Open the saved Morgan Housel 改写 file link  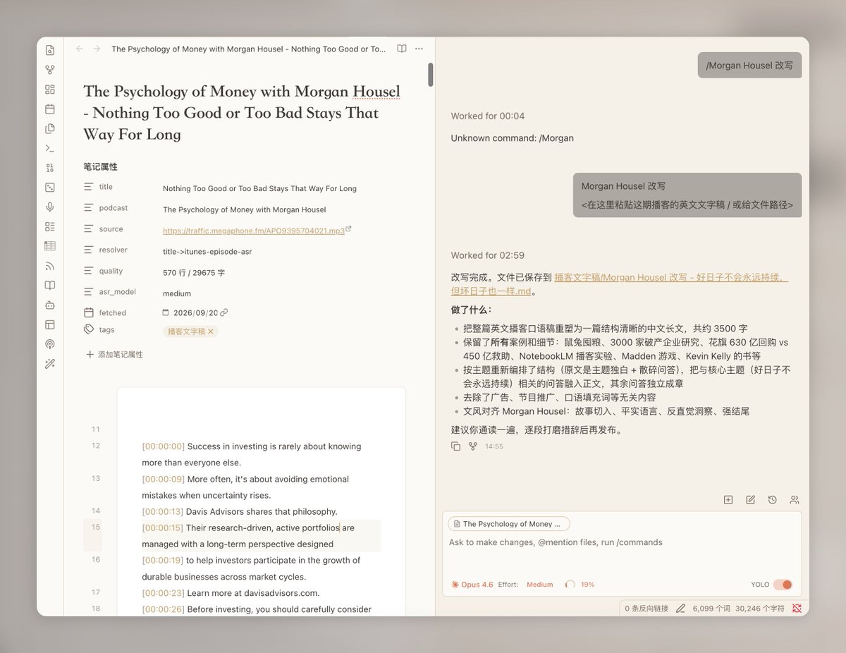619,284
